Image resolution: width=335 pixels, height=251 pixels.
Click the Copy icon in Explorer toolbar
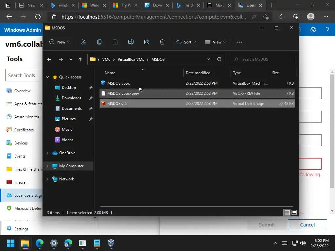coord(99,42)
